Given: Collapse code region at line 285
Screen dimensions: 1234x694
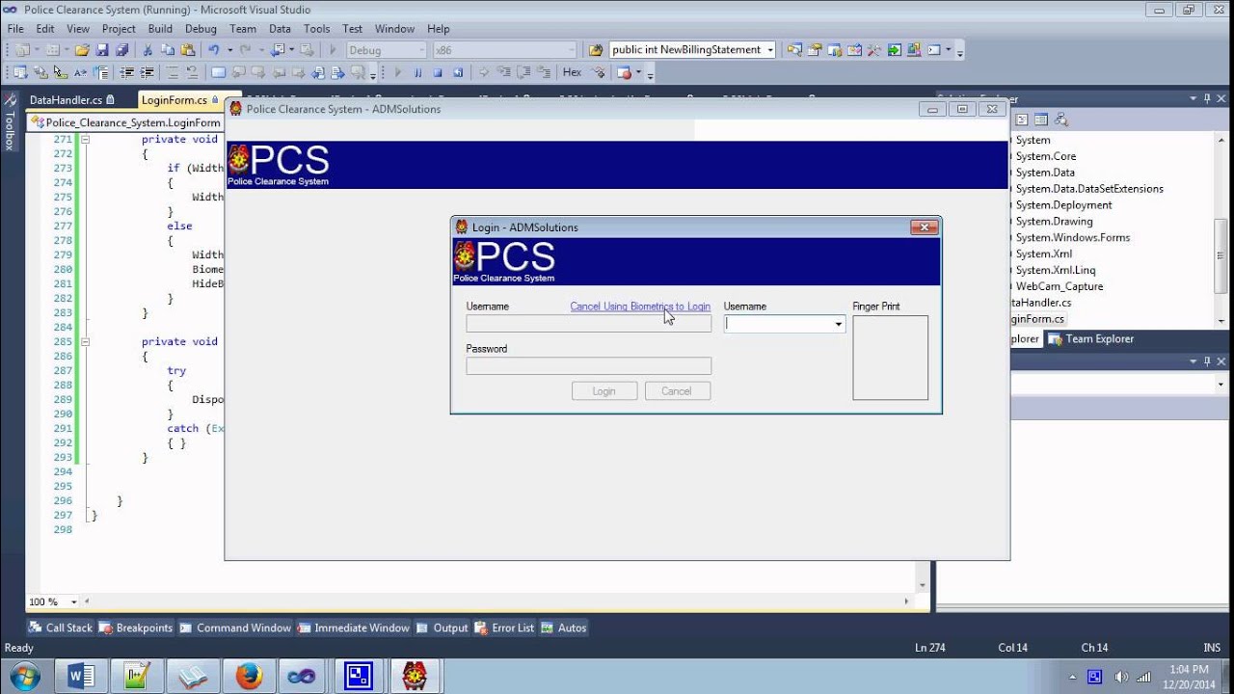Looking at the screenshot, I should [85, 341].
